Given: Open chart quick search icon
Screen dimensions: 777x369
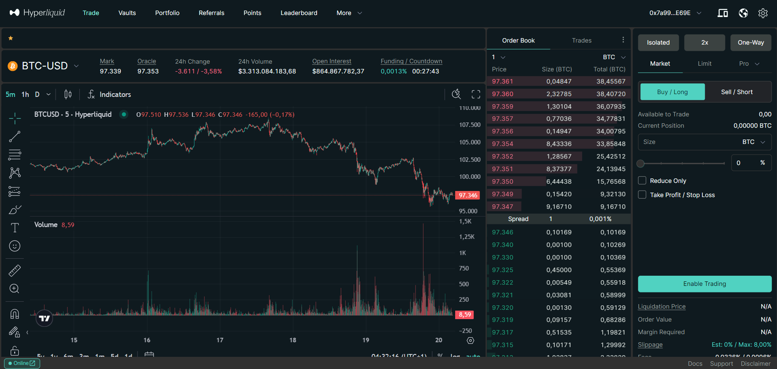Looking at the screenshot, I should [x=456, y=94].
